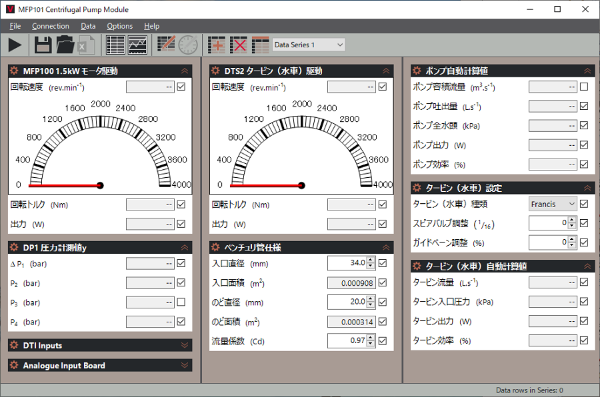Image resolution: width=600 pixels, height=397 pixels.
Task: Click the のど面積 0.000314 field
Action: point(351,322)
